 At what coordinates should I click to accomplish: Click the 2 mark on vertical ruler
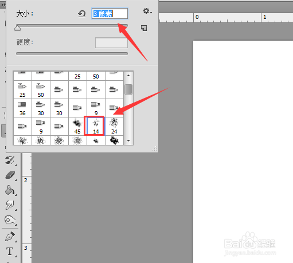pyautogui.click(x=26, y=180)
